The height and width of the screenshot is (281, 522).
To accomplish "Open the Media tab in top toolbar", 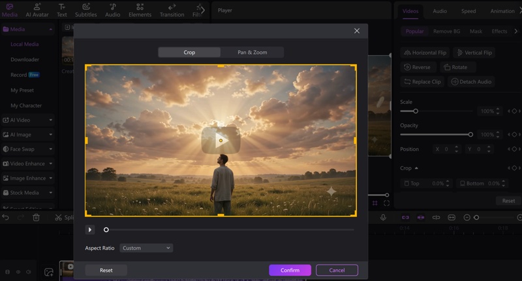I will click(x=10, y=10).
